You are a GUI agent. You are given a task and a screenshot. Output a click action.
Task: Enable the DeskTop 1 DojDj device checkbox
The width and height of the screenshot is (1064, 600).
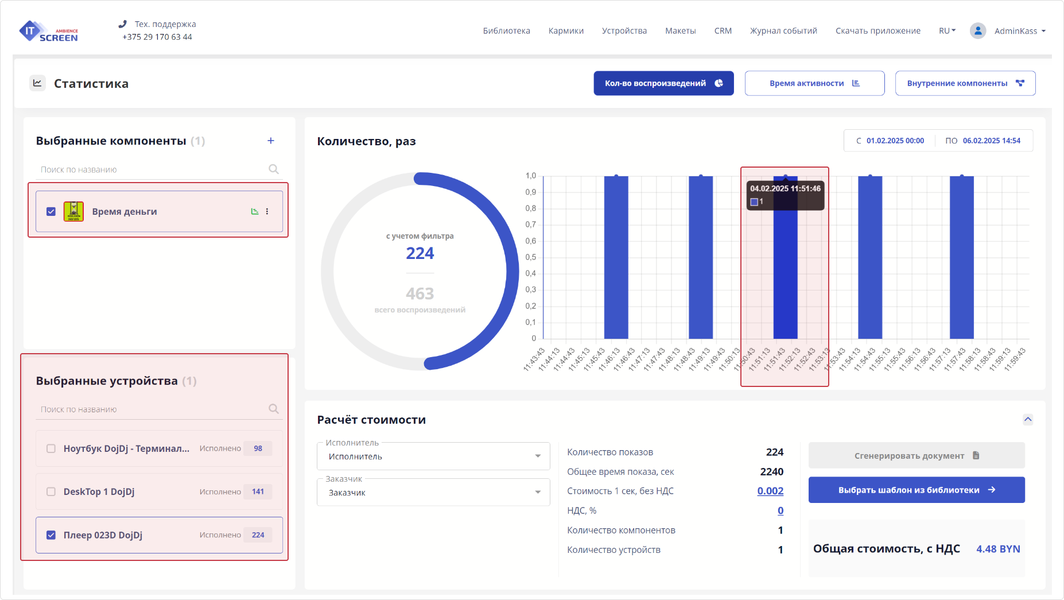51,491
